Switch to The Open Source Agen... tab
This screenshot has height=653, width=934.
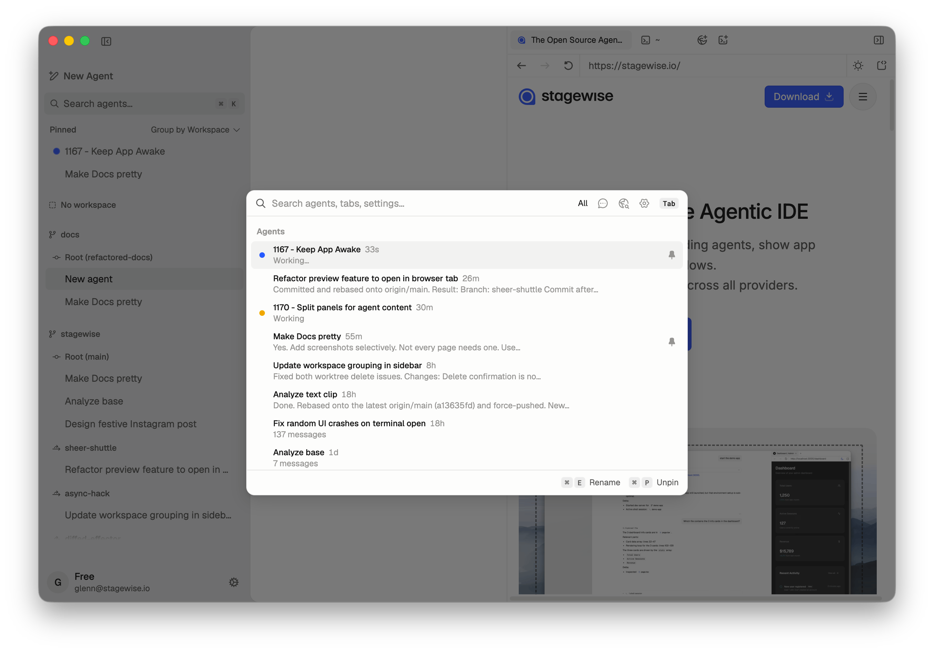point(571,40)
